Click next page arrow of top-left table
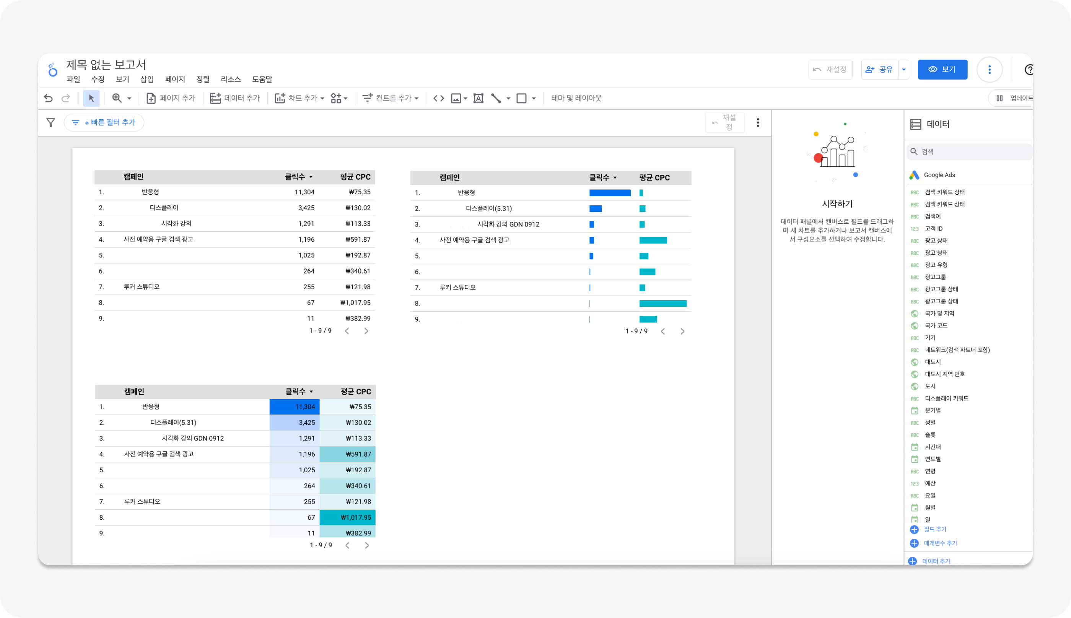Screen dimensions: 1071x618 (366, 331)
